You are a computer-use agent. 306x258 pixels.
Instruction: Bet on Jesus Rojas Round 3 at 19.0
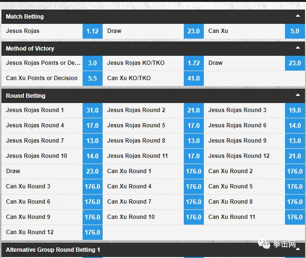[x=295, y=110]
